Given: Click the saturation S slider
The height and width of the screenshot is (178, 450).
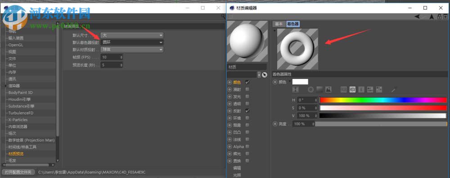Looking at the screenshot, I should click(383, 108).
